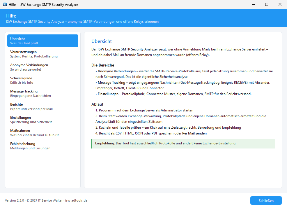
Task: Click the step about Kacheln und Tabelle prüfen
Action: tap(168, 127)
